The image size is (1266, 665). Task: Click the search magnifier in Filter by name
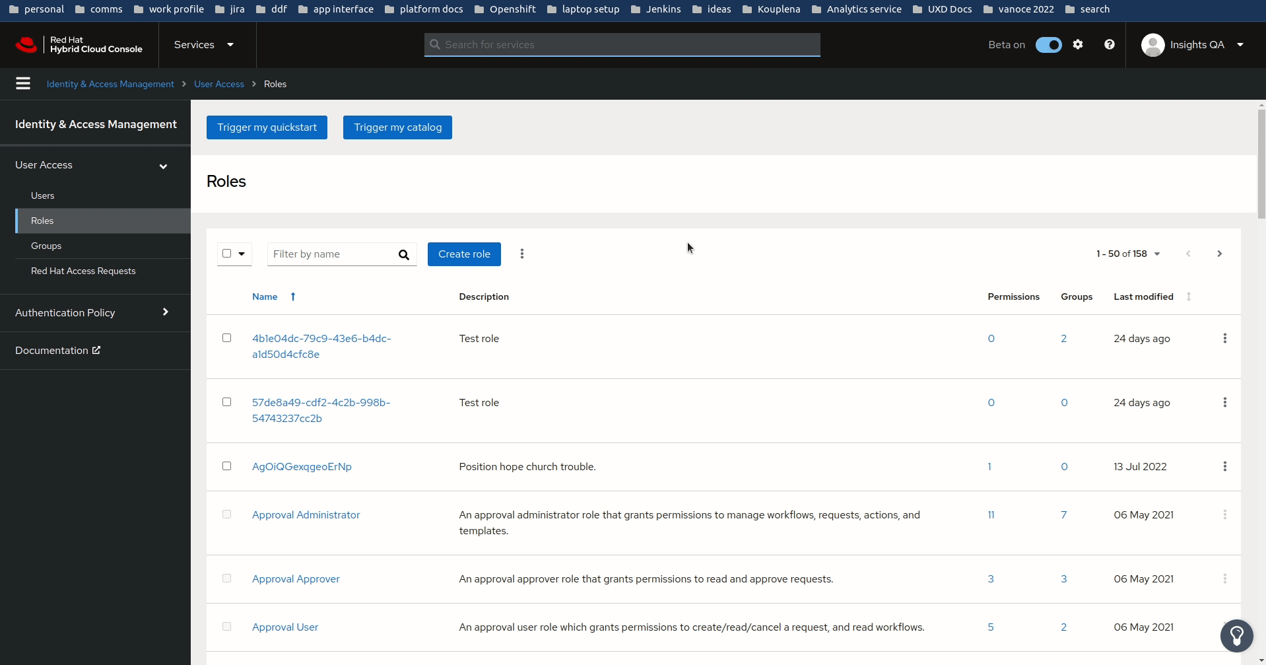coord(404,254)
